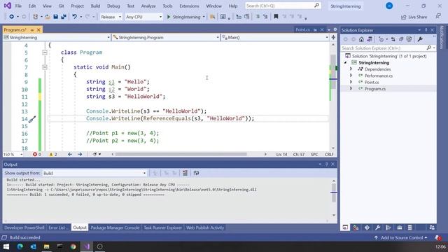Open Windows Start menu
The image size is (448, 252).
coord(6,246)
